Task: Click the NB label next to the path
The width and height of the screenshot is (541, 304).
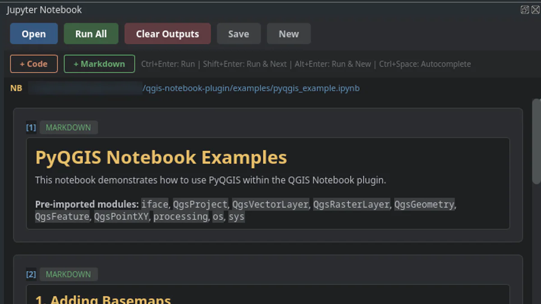Action: [x=16, y=88]
